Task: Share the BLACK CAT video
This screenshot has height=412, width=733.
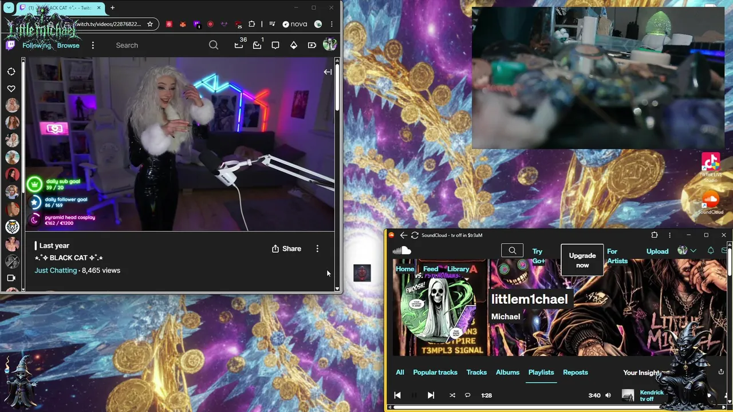Action: coord(286,248)
